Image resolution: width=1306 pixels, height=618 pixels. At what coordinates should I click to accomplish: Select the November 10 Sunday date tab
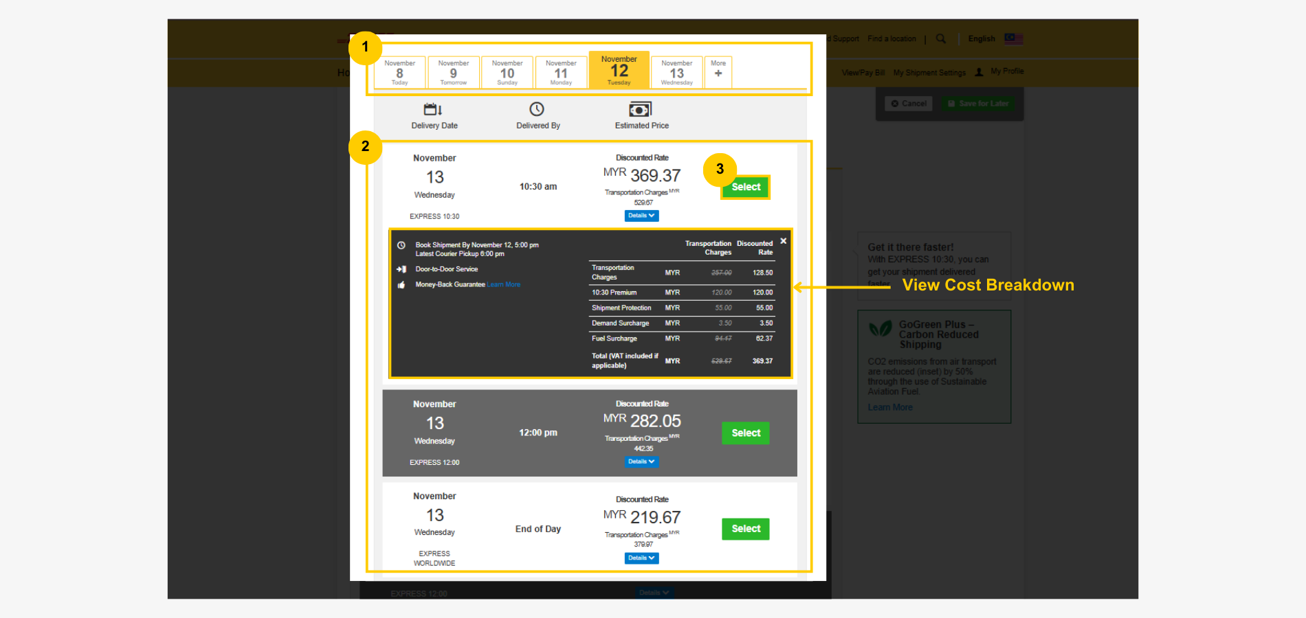(507, 72)
